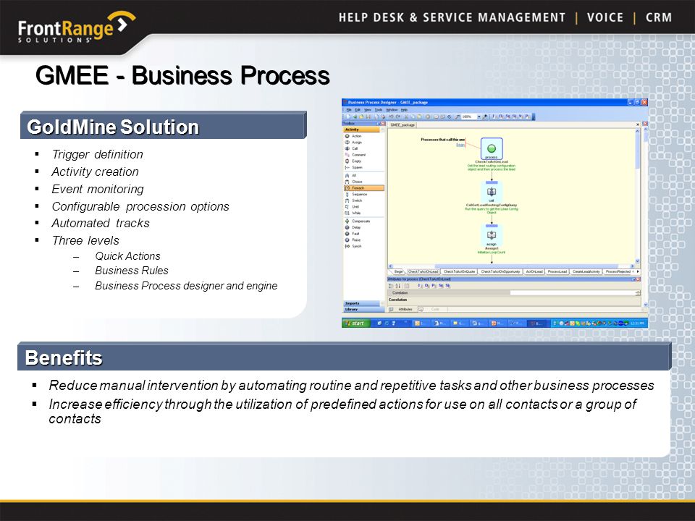Image resolution: width=695 pixels, height=521 pixels.
Task: Open the Window menu
Action: 392,110
